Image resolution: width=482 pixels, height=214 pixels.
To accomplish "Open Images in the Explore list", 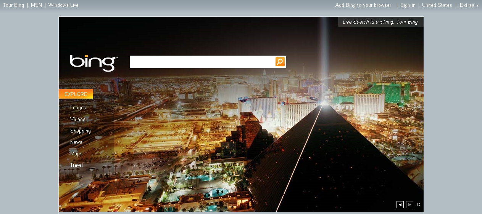I will [78, 108].
